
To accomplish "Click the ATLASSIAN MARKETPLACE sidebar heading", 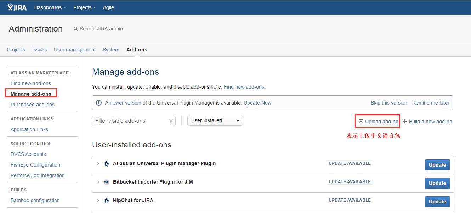I will click(x=40, y=73).
